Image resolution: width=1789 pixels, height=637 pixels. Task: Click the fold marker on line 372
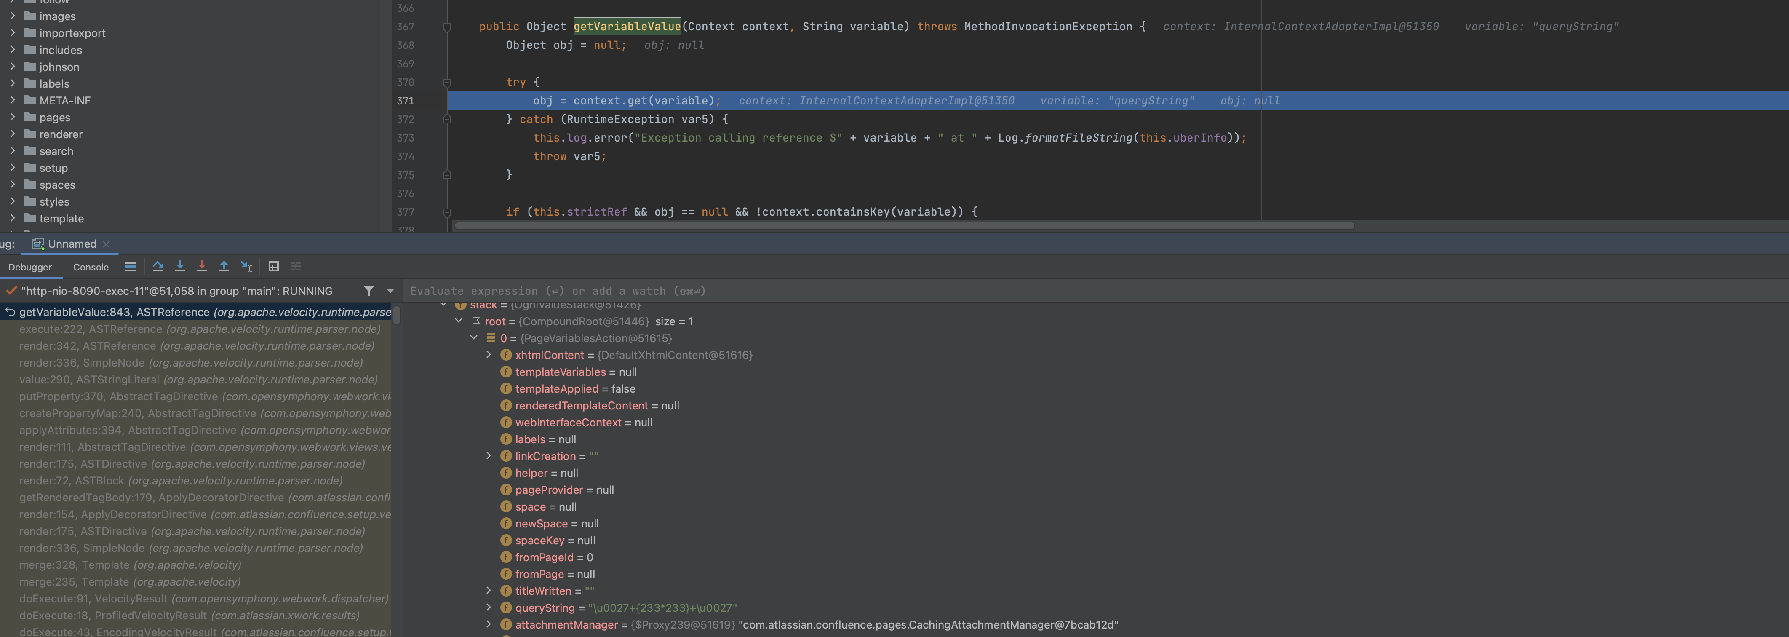point(447,120)
